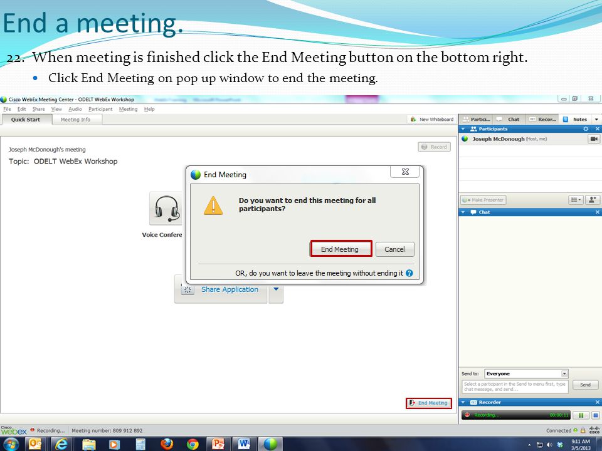Pause the recording in Recorder panel
602x451 pixels.
pos(581,415)
